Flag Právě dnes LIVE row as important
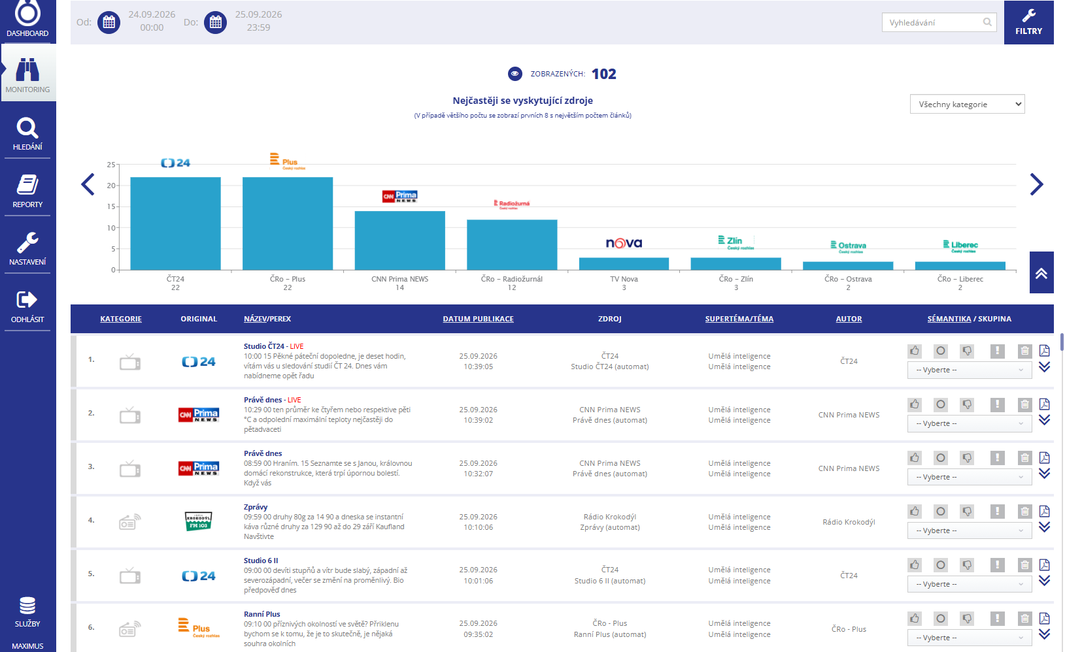This screenshot has height=652, width=1065. (997, 404)
